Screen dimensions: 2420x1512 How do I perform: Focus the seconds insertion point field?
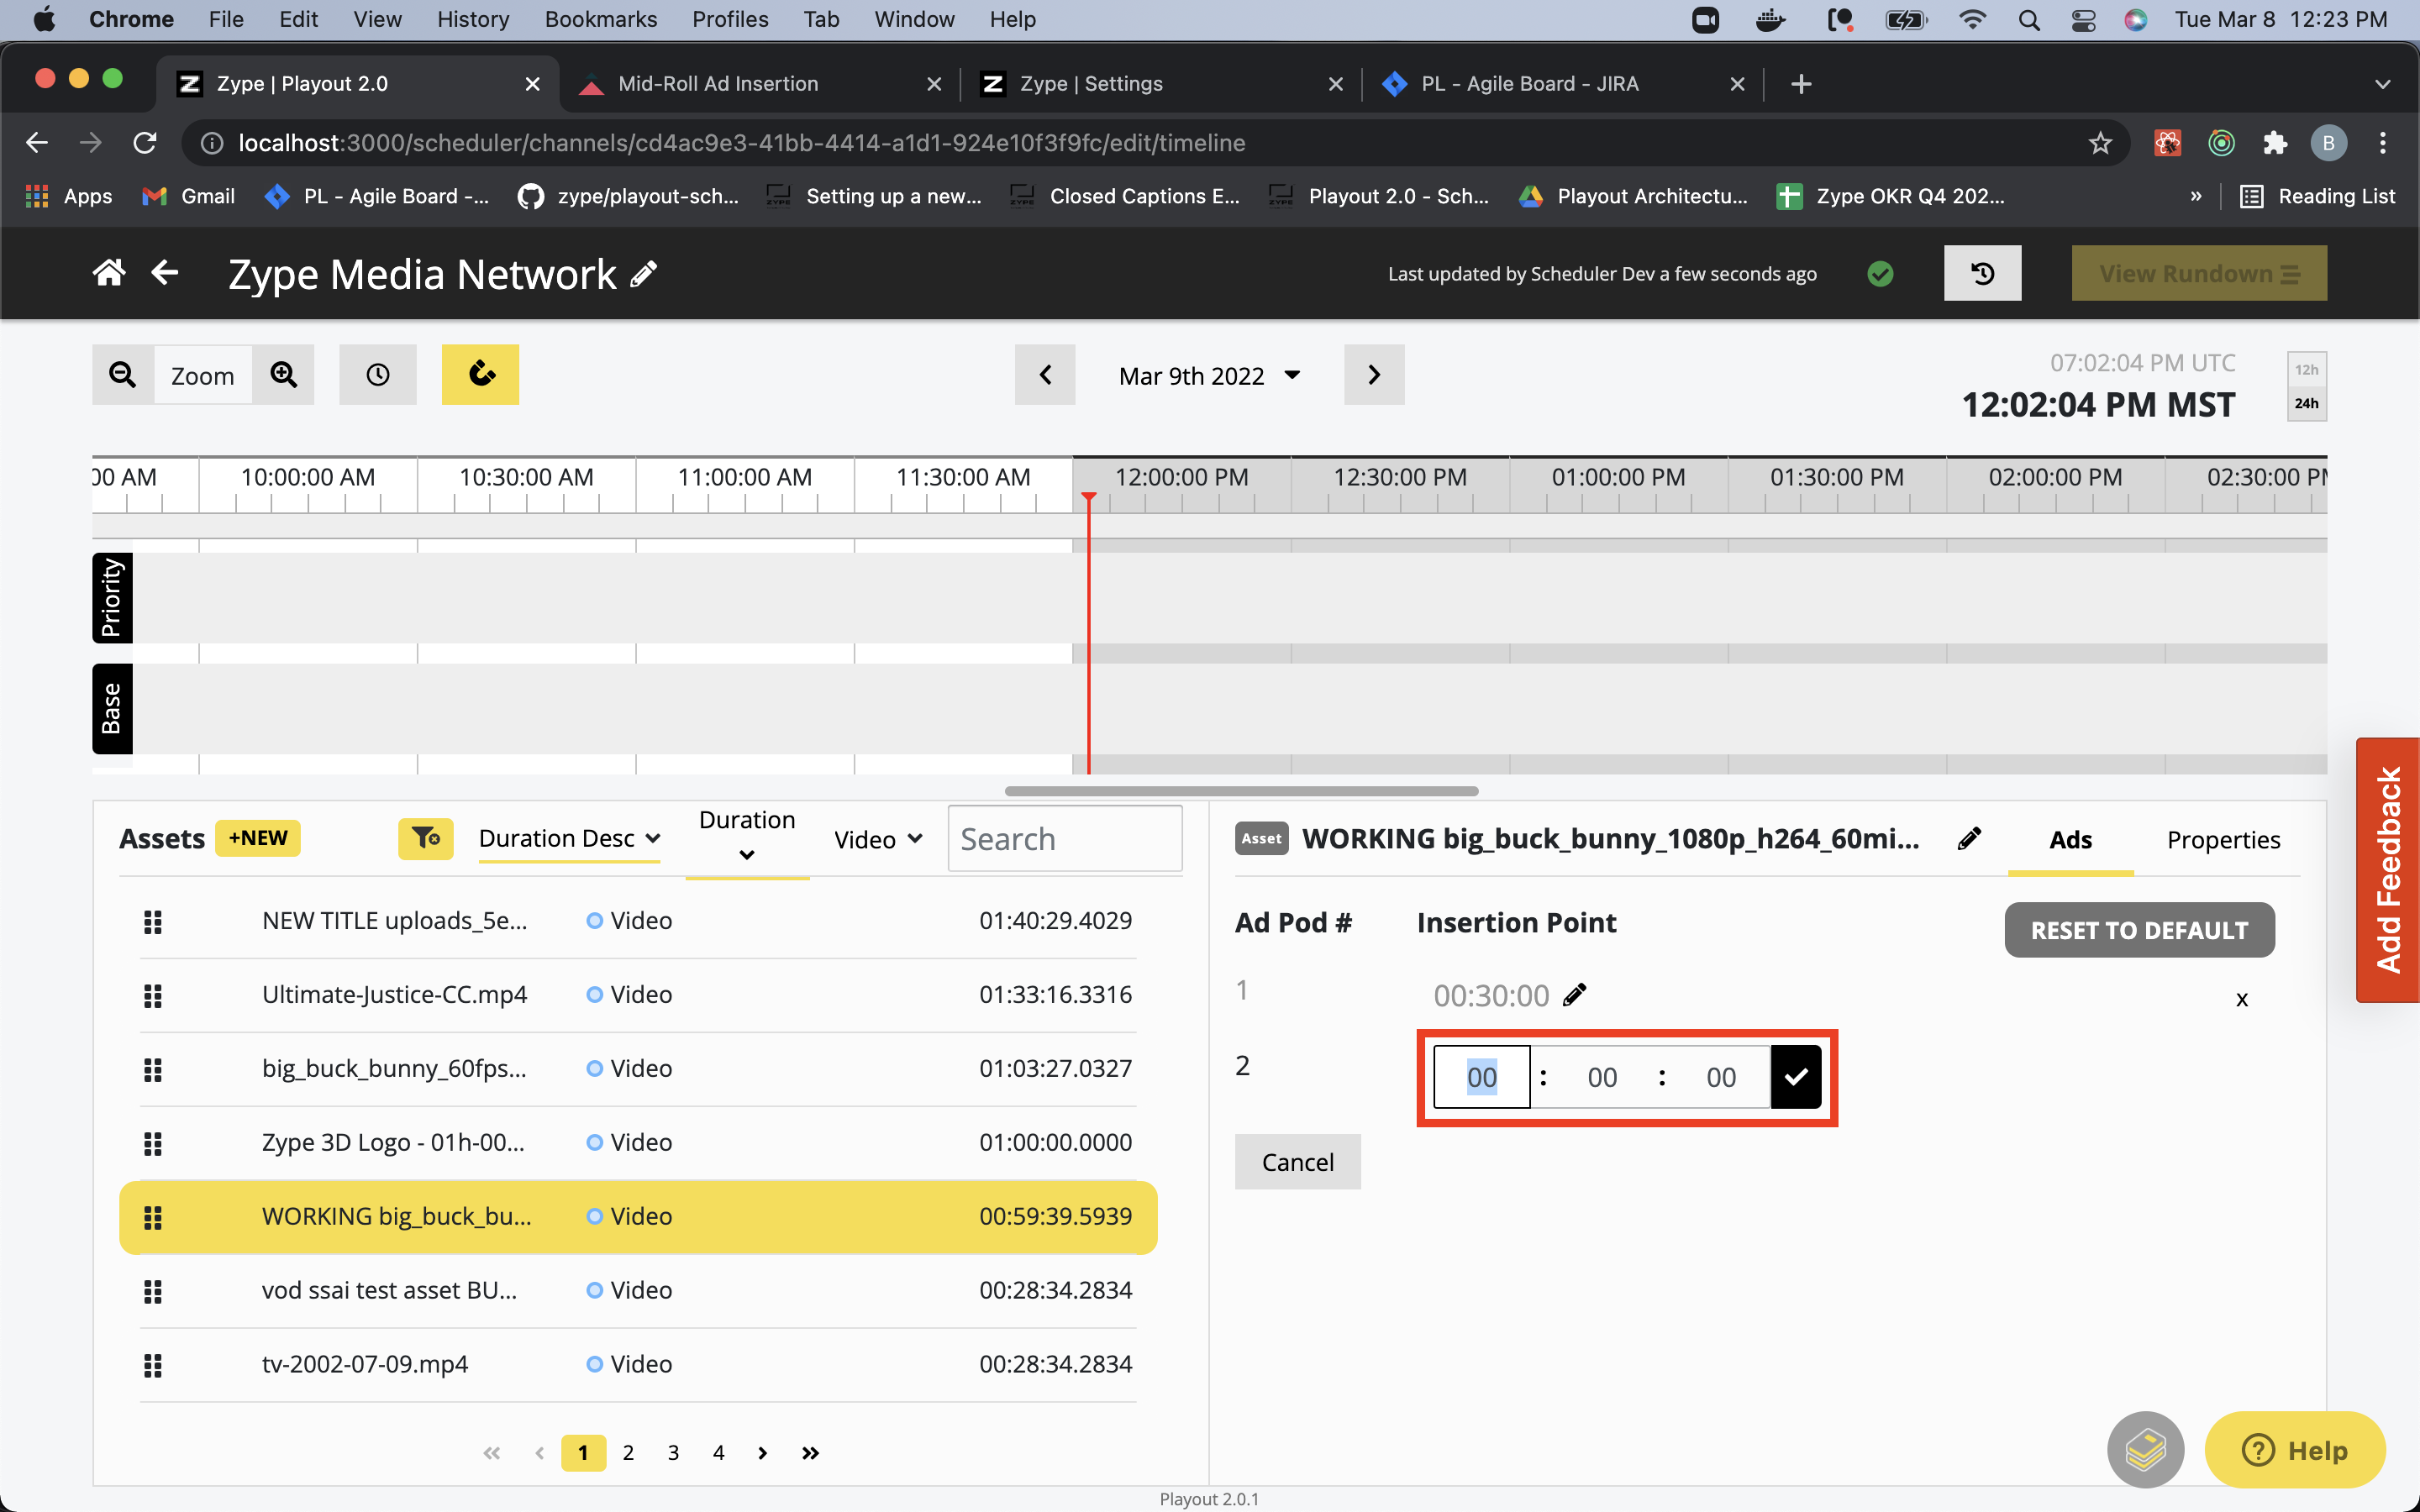click(1720, 1077)
